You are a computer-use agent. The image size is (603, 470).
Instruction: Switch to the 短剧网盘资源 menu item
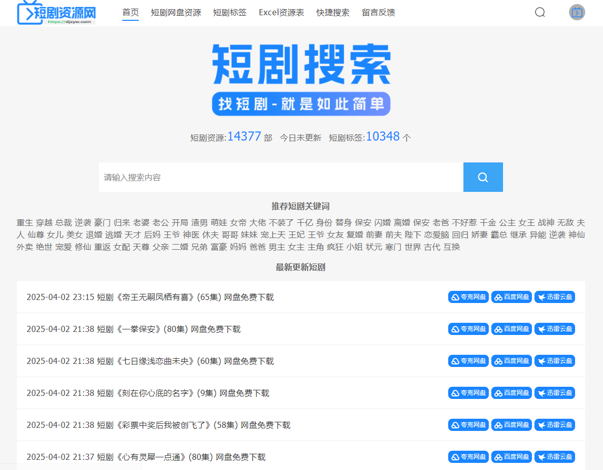(176, 13)
